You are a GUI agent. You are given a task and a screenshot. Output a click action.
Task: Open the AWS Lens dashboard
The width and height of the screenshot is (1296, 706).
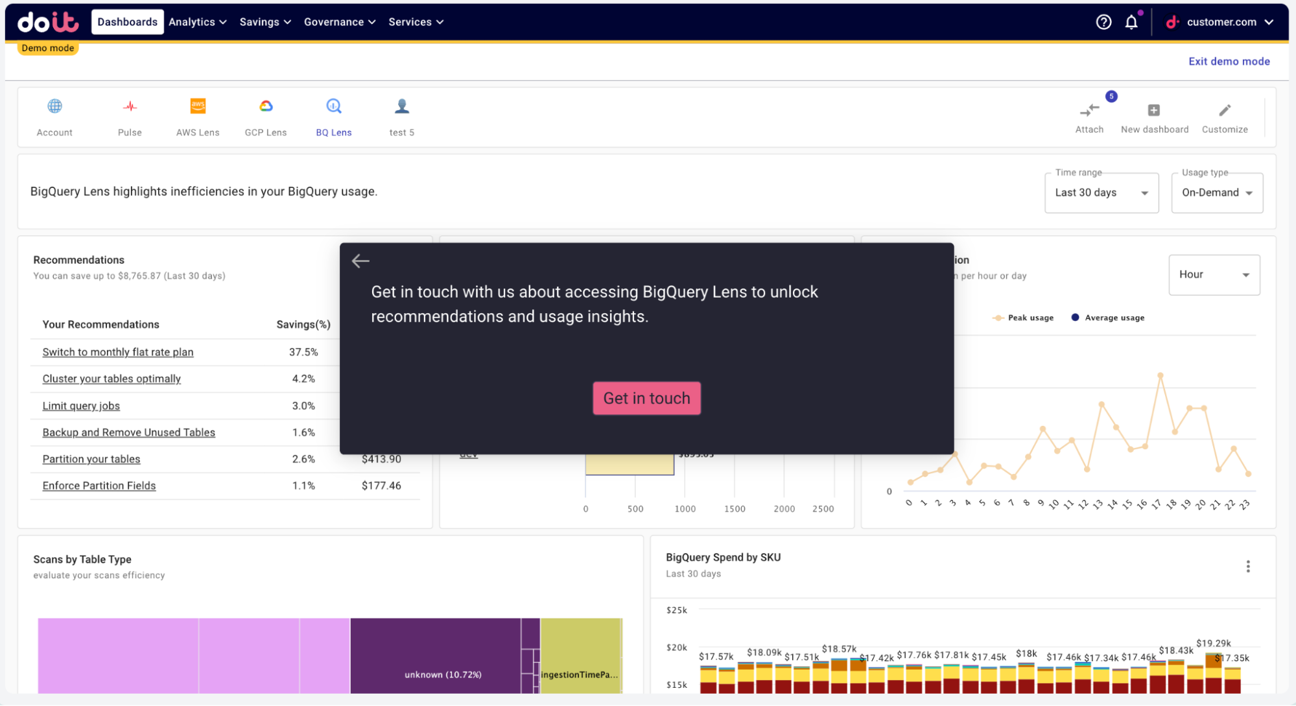click(x=197, y=117)
